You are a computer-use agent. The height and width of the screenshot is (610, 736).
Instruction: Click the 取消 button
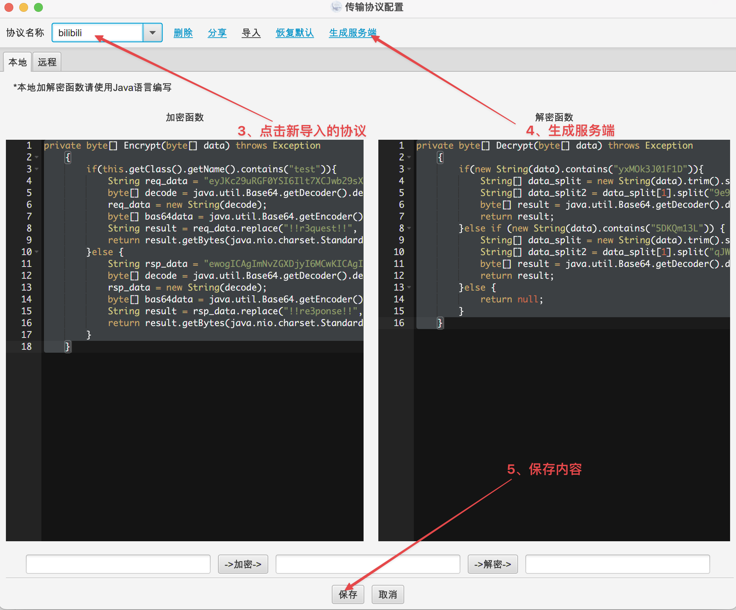pyautogui.click(x=388, y=594)
